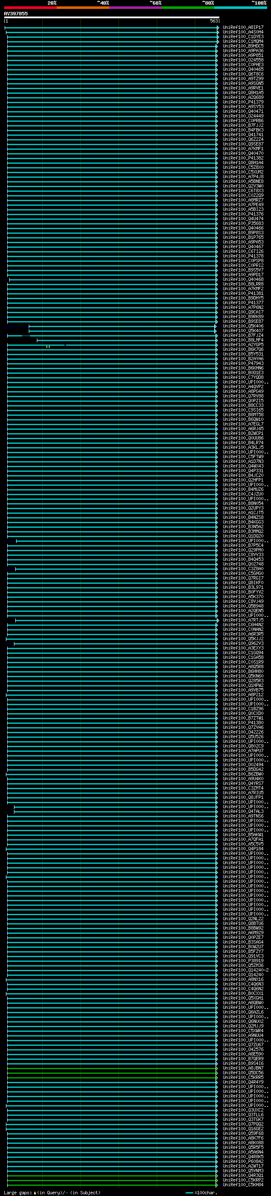Select the purple ~60% identity legend segment
Screen dimensions: 271x1196
coord(136,8)
